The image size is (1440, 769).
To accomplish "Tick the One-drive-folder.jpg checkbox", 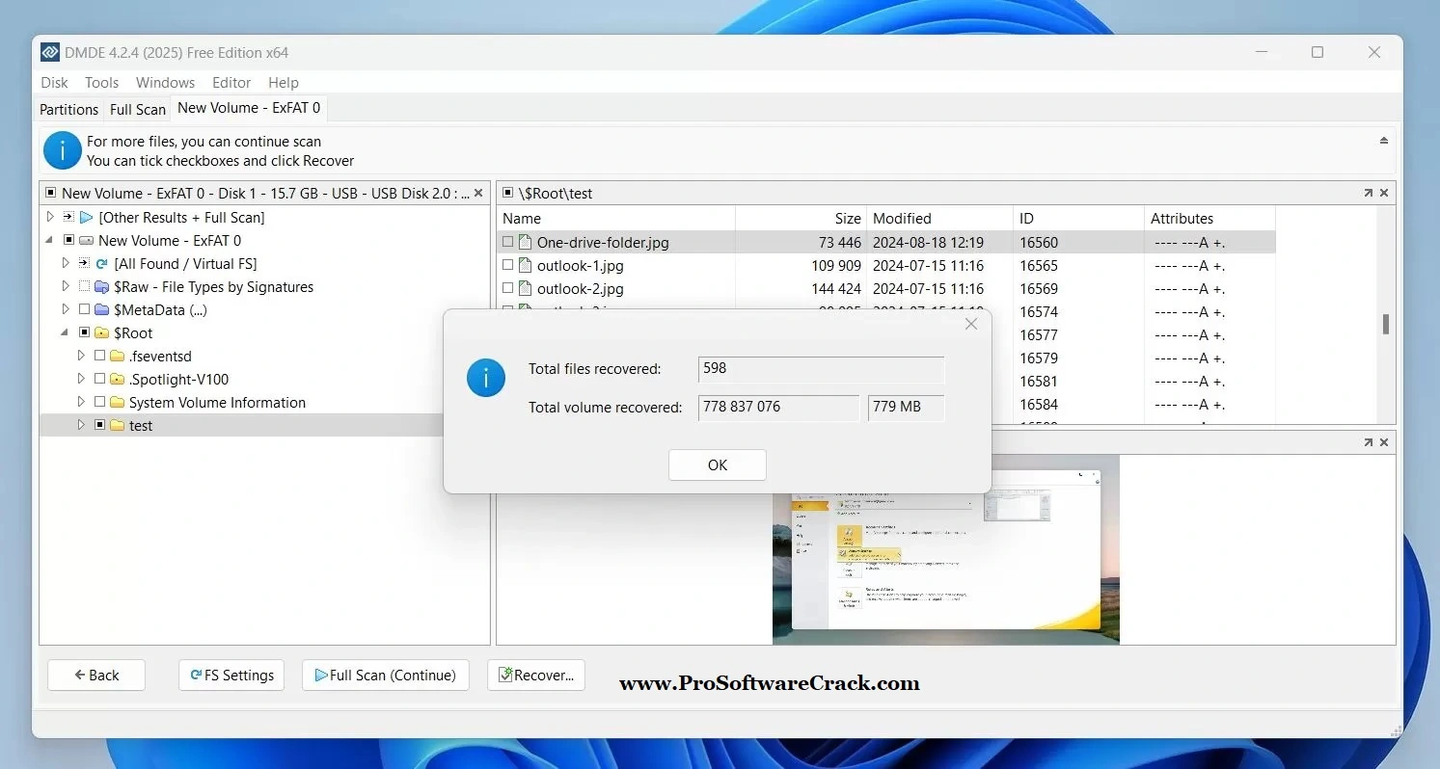I will (508, 243).
